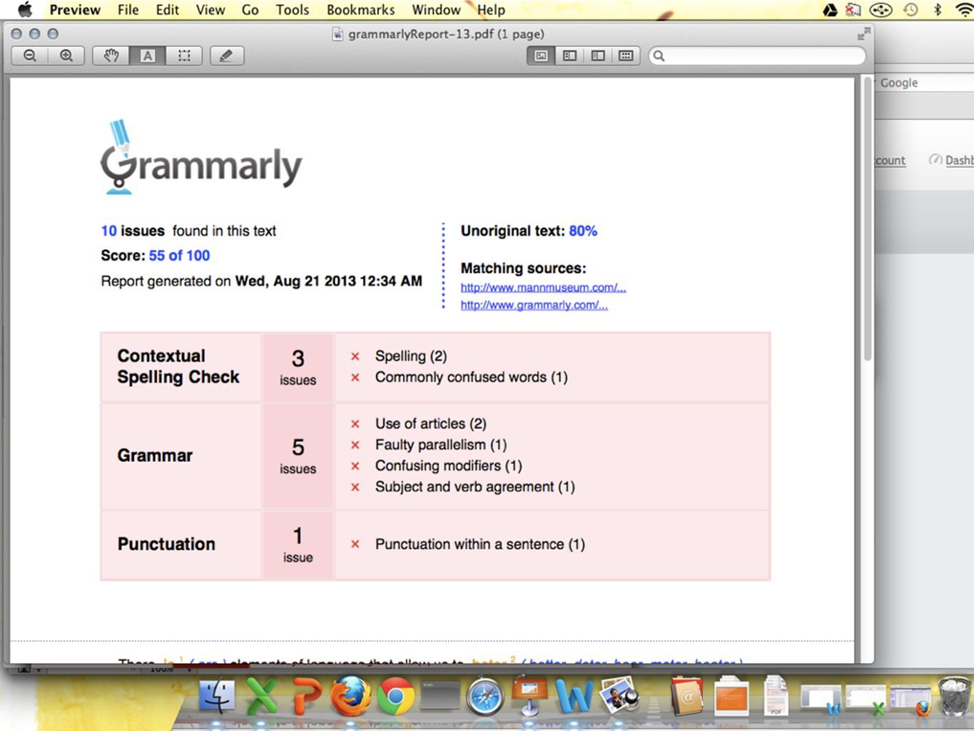Open the Help menu
The image size is (974, 731).
[491, 10]
